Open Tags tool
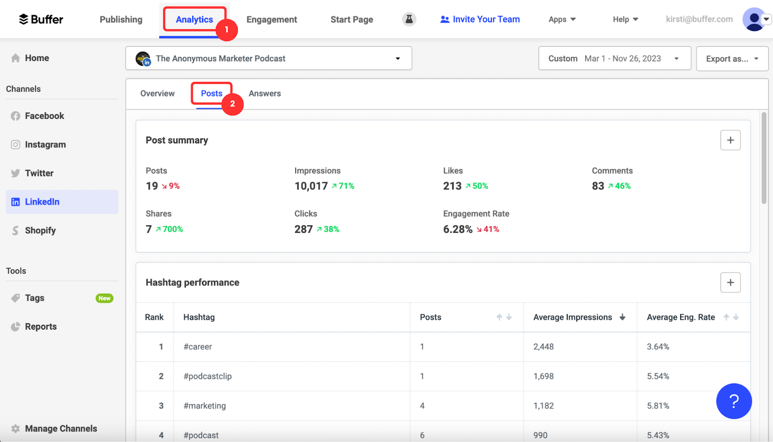The height and width of the screenshot is (442, 773). tap(62, 298)
